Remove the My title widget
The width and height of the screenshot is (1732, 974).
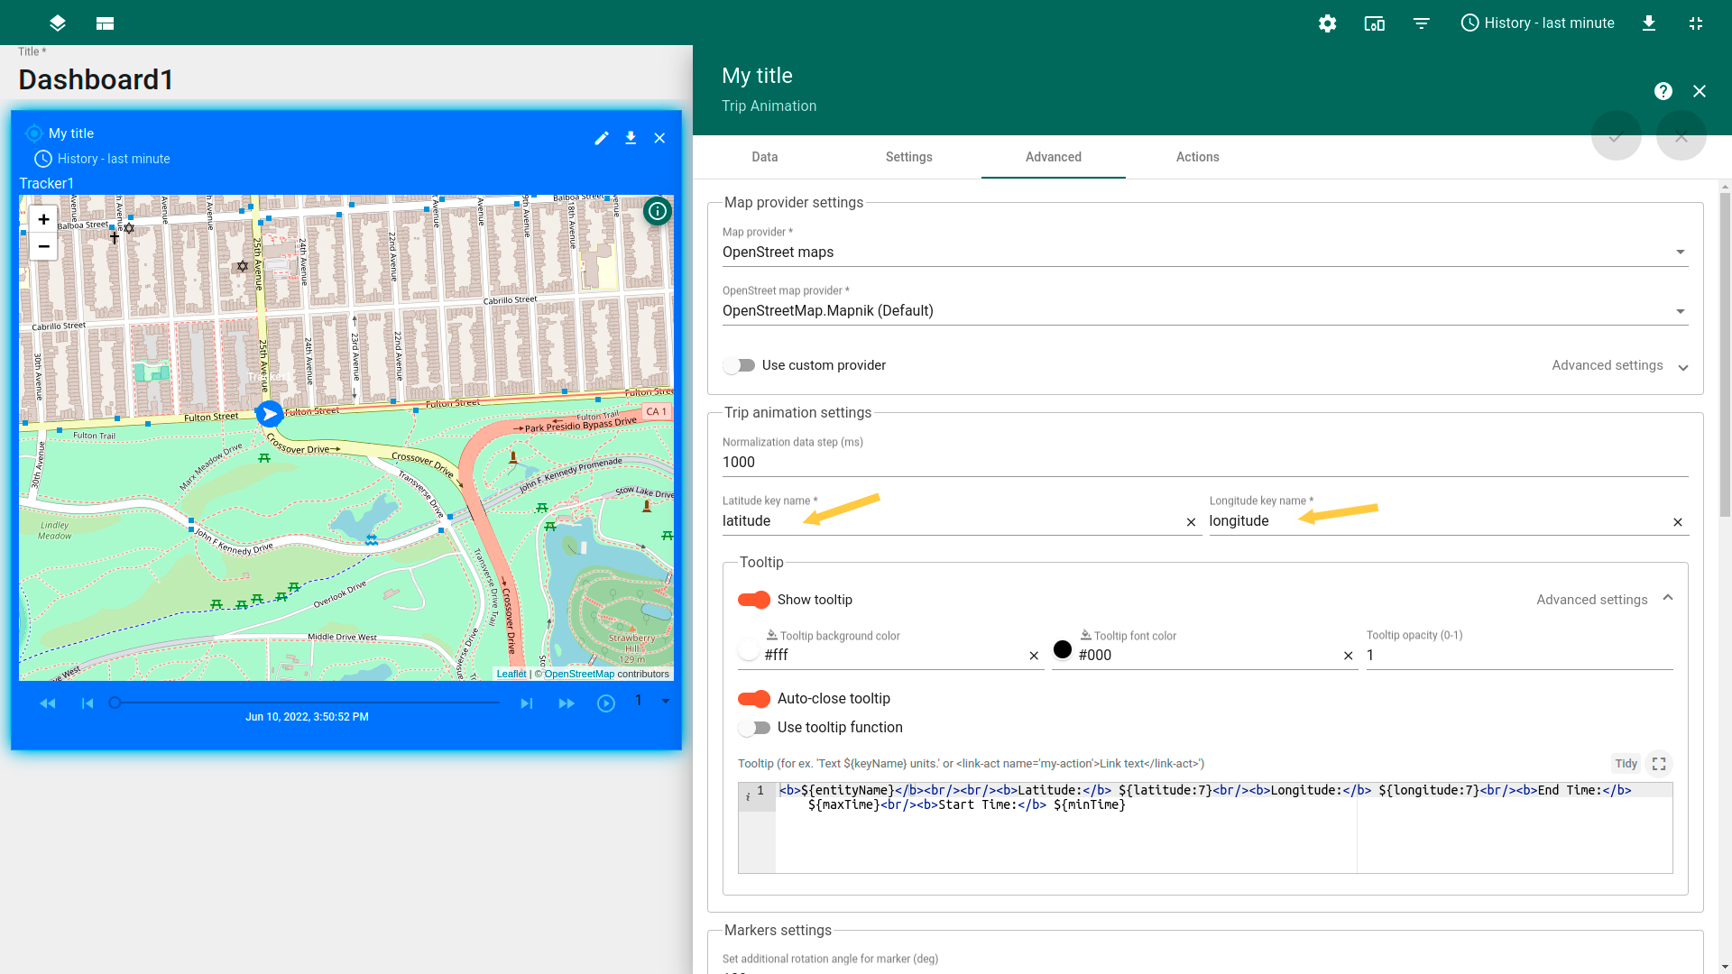coord(659,138)
